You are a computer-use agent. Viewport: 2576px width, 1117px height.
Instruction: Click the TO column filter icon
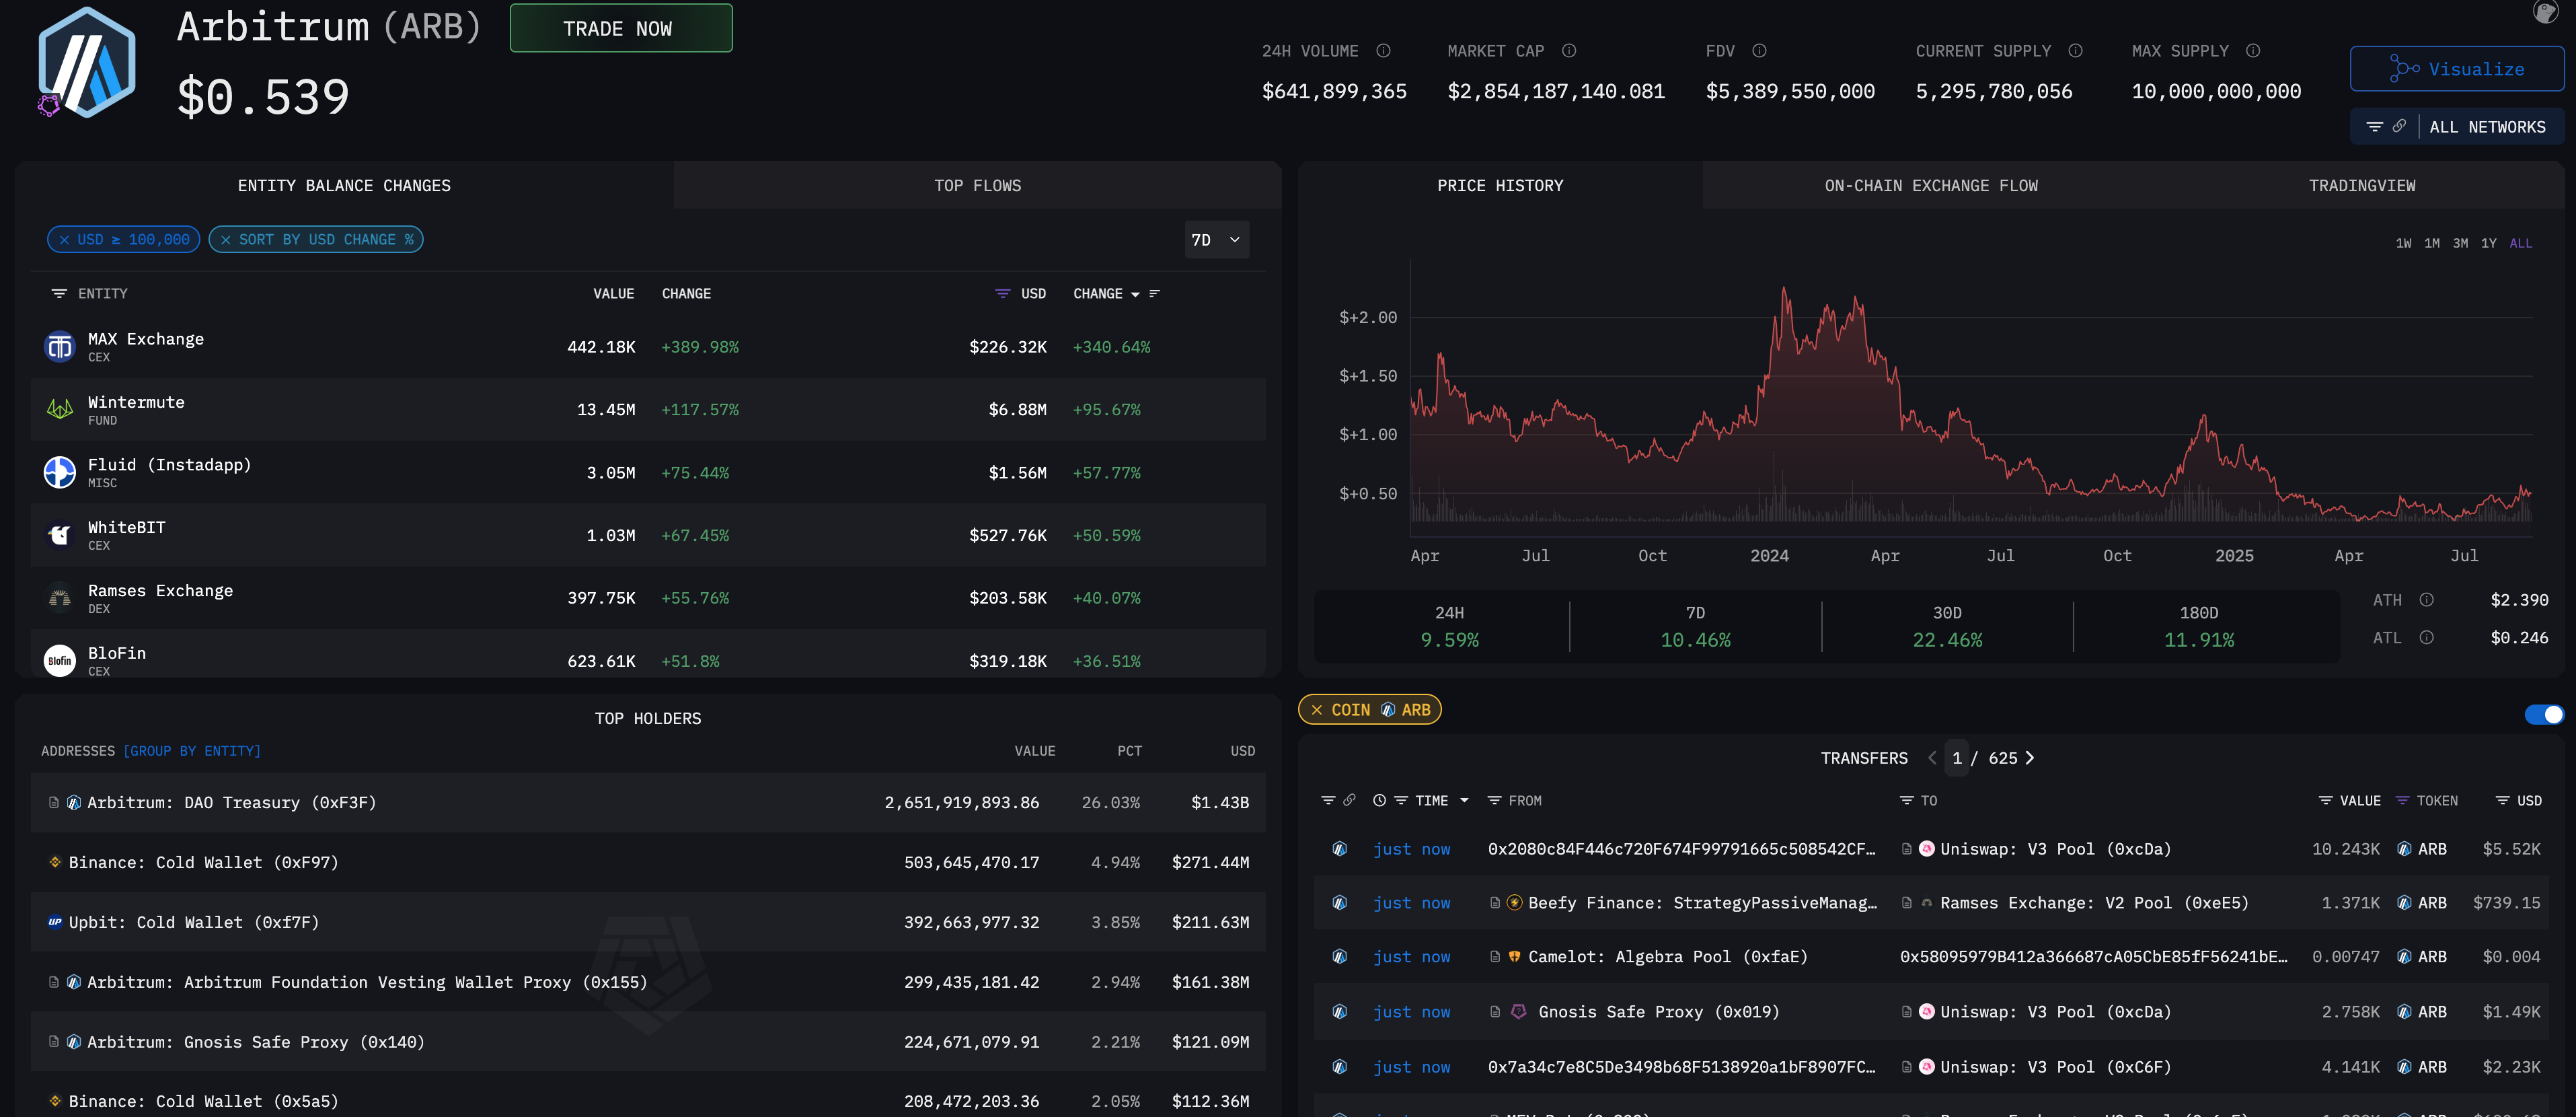tap(1906, 801)
